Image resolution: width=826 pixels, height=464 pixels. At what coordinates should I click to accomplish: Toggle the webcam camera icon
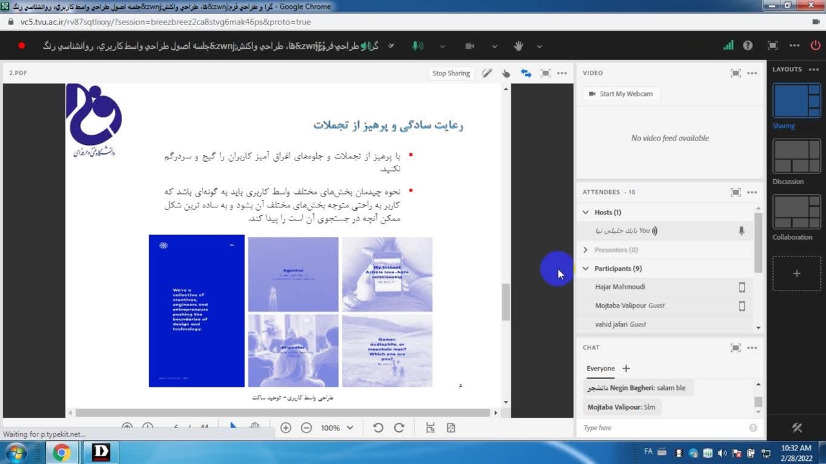(x=470, y=46)
